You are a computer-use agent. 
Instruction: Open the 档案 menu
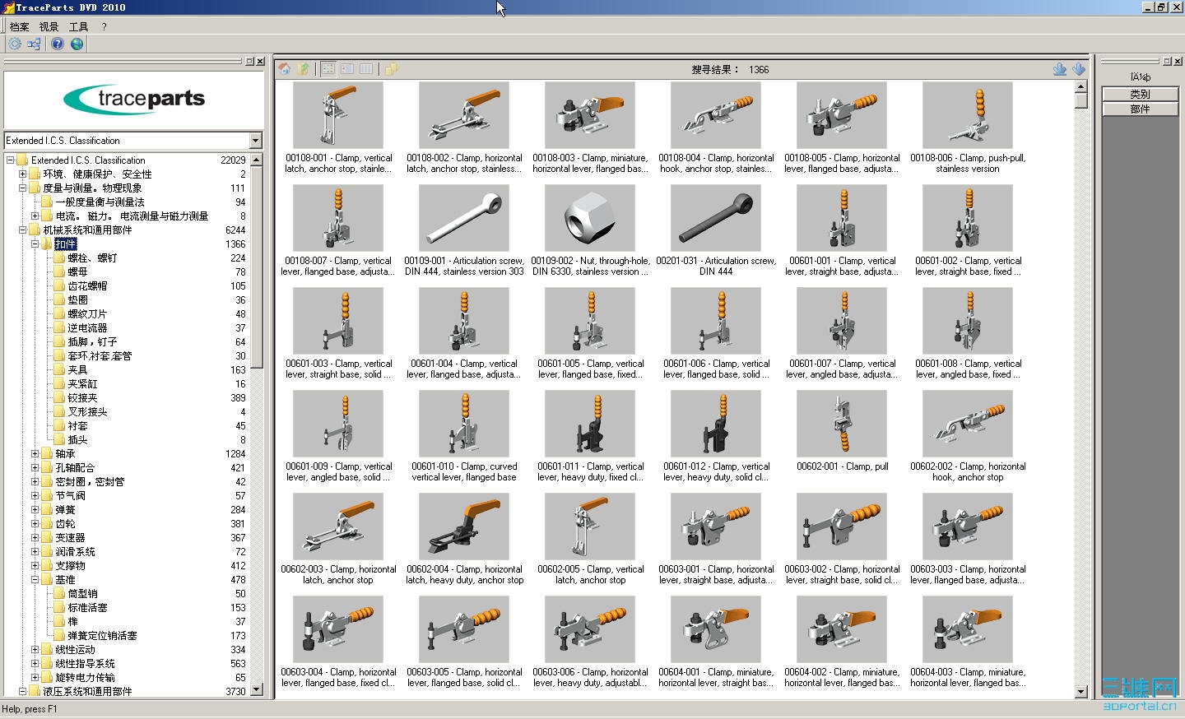click(19, 27)
